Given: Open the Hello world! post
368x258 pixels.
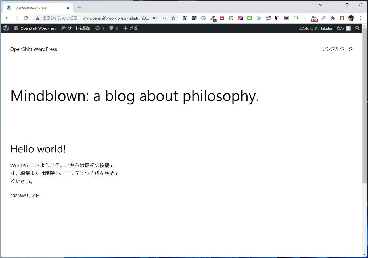Looking at the screenshot, I should [x=38, y=149].
